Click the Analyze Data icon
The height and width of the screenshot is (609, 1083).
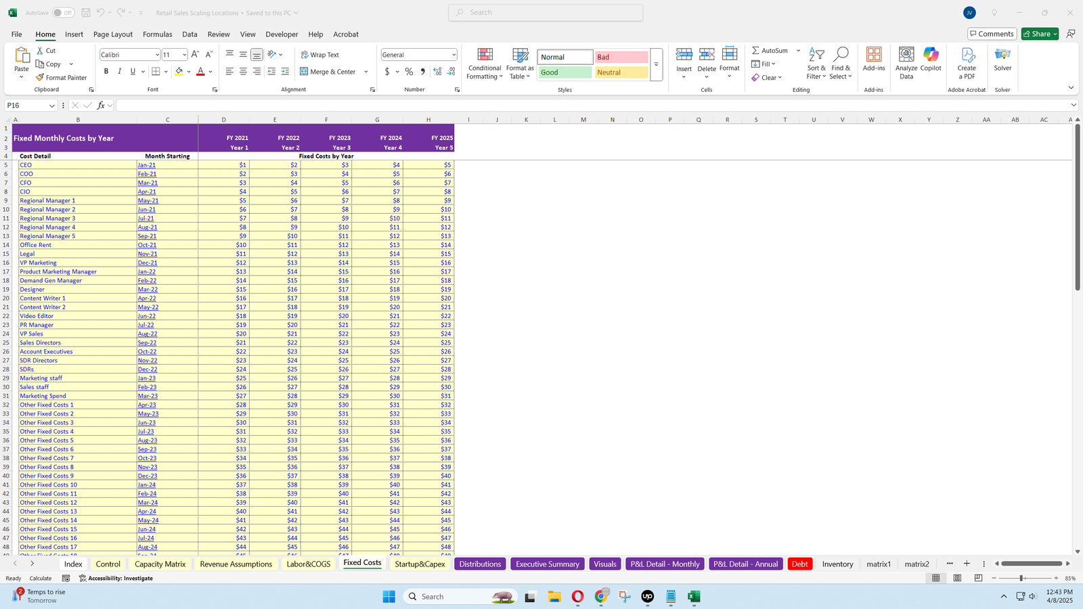(906, 55)
